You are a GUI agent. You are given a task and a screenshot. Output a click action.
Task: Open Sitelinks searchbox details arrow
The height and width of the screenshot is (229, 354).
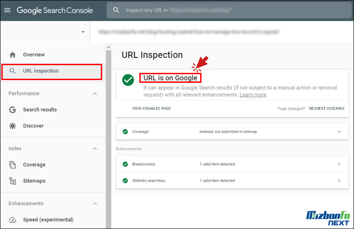(x=339, y=181)
